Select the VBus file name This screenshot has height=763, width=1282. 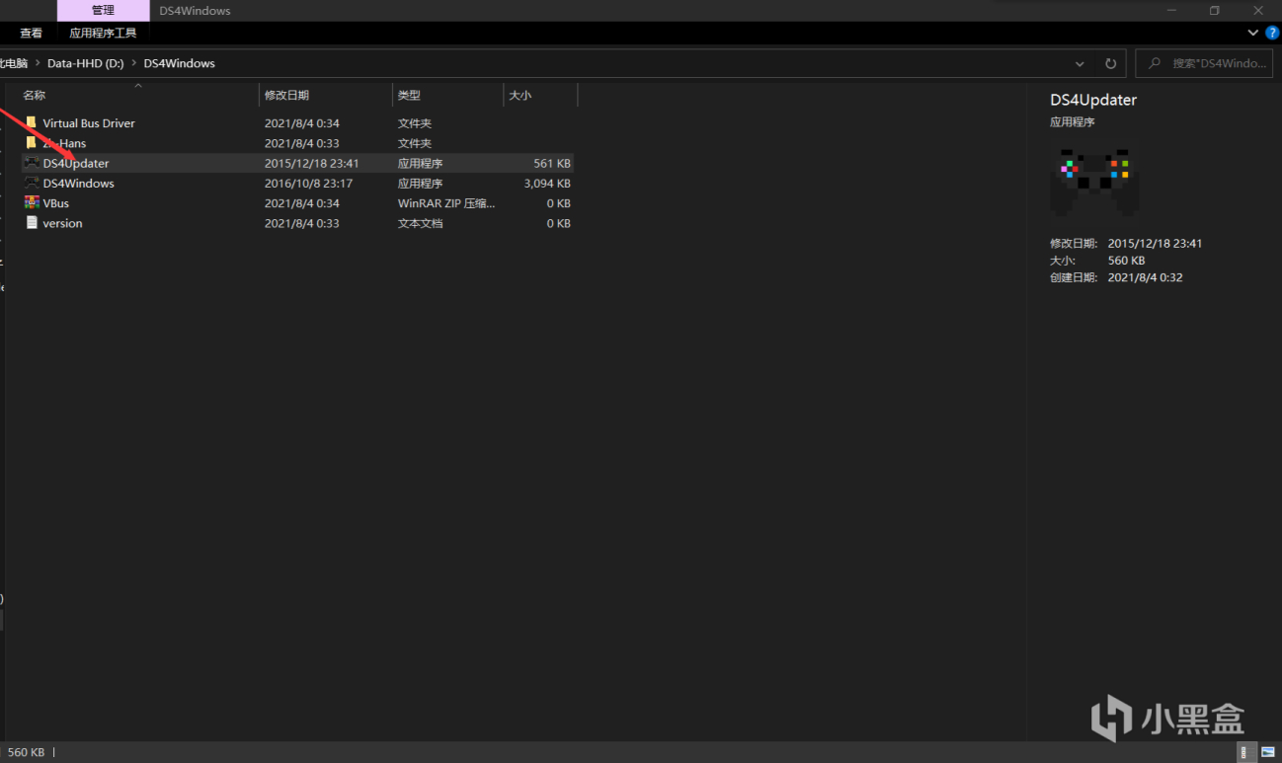tap(56, 203)
